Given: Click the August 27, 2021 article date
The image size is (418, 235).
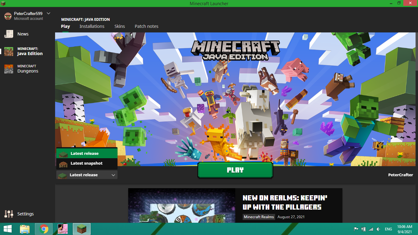Looking at the screenshot, I should pos(291,217).
